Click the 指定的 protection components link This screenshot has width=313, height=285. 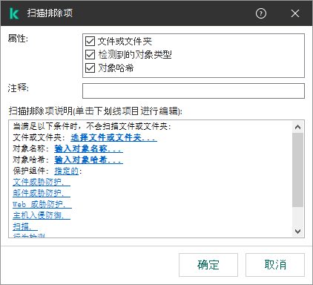coord(66,171)
